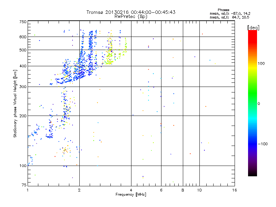This screenshot has width=276, height=207.
Task: Click the colorbar tick label '-100'
Action: pyautogui.click(x=263, y=144)
